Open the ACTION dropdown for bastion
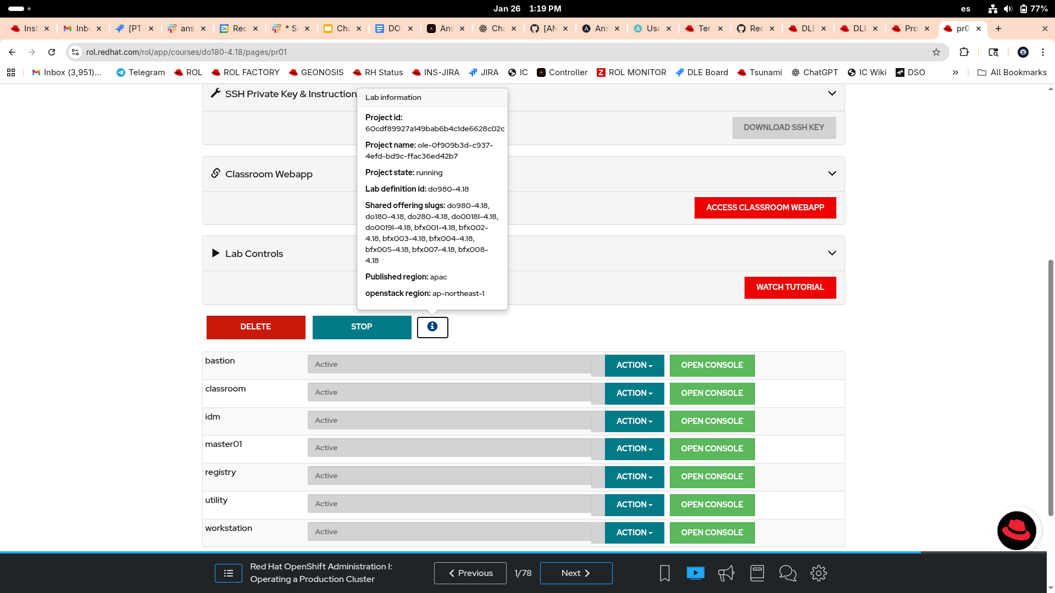Viewport: 1055px width, 593px height. (x=634, y=366)
